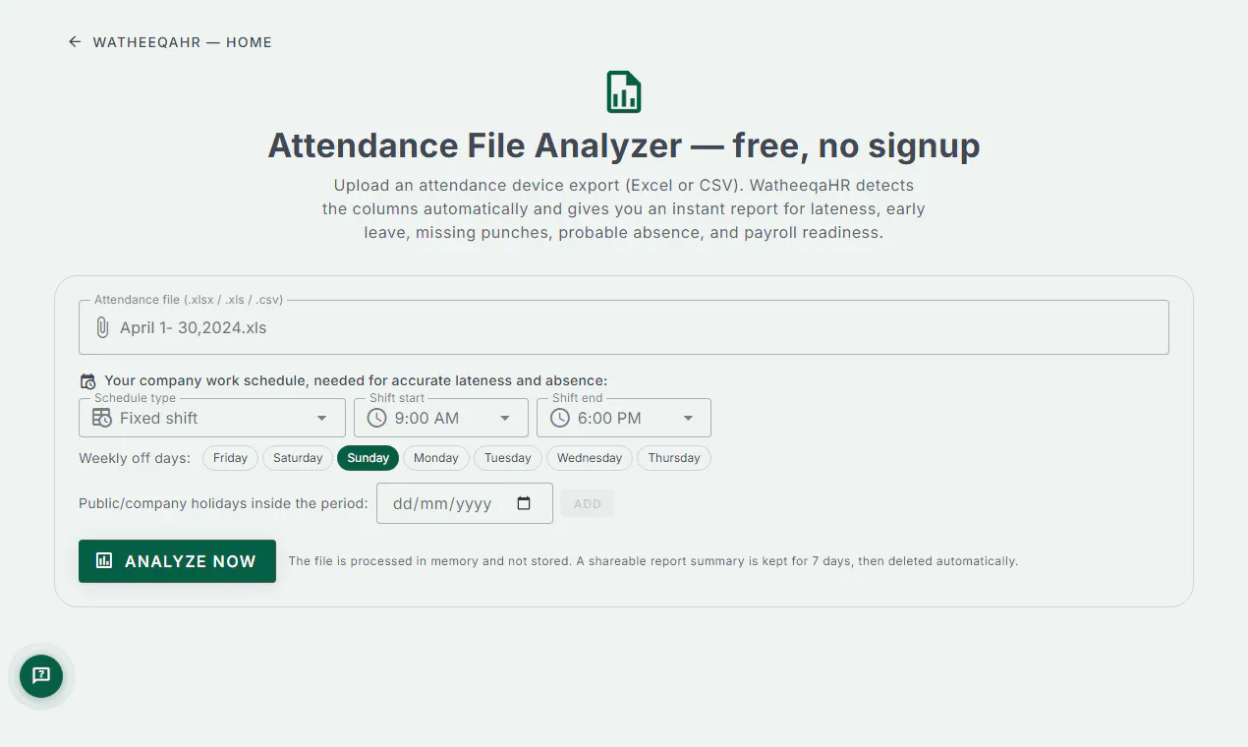Toggle Friday as weekly off day

[x=231, y=458]
